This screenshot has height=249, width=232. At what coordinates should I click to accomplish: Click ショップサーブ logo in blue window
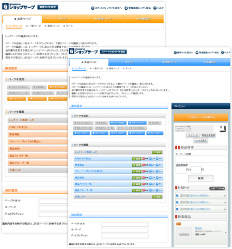click(83, 51)
